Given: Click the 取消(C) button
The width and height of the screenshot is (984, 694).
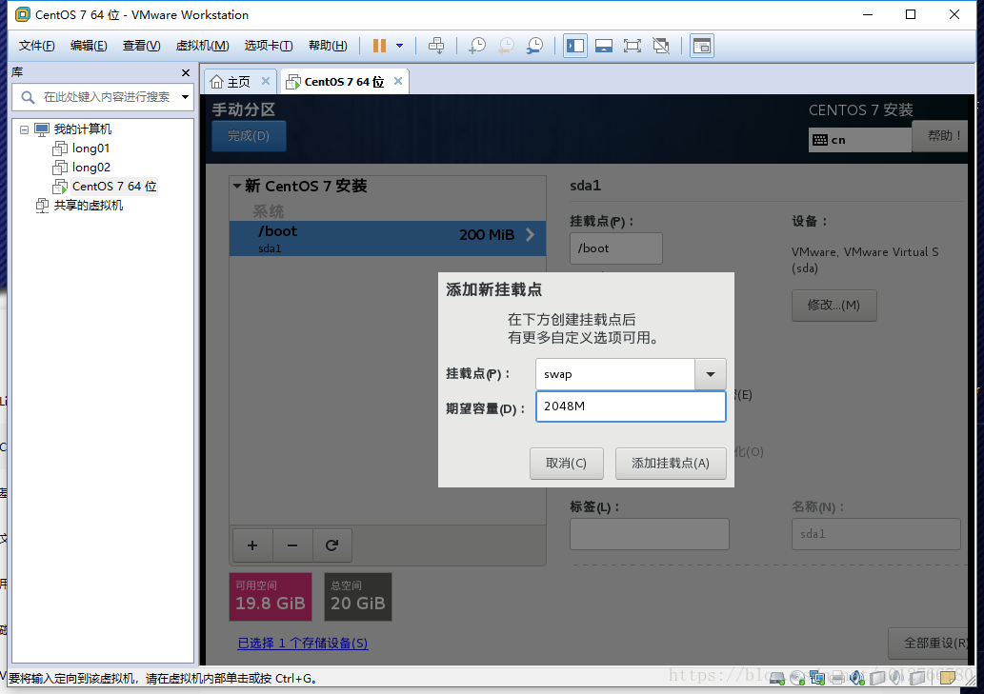Looking at the screenshot, I should coord(566,464).
